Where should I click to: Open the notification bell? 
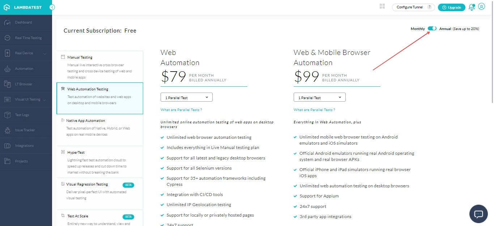point(471,7)
